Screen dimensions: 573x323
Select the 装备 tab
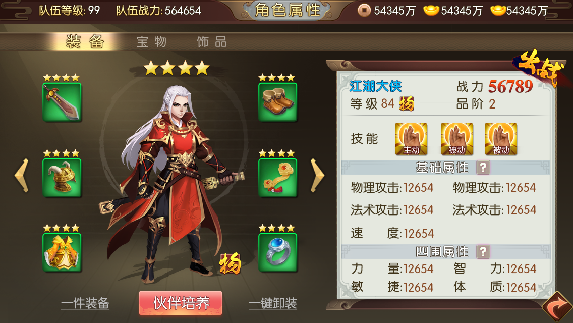pyautogui.click(x=85, y=42)
